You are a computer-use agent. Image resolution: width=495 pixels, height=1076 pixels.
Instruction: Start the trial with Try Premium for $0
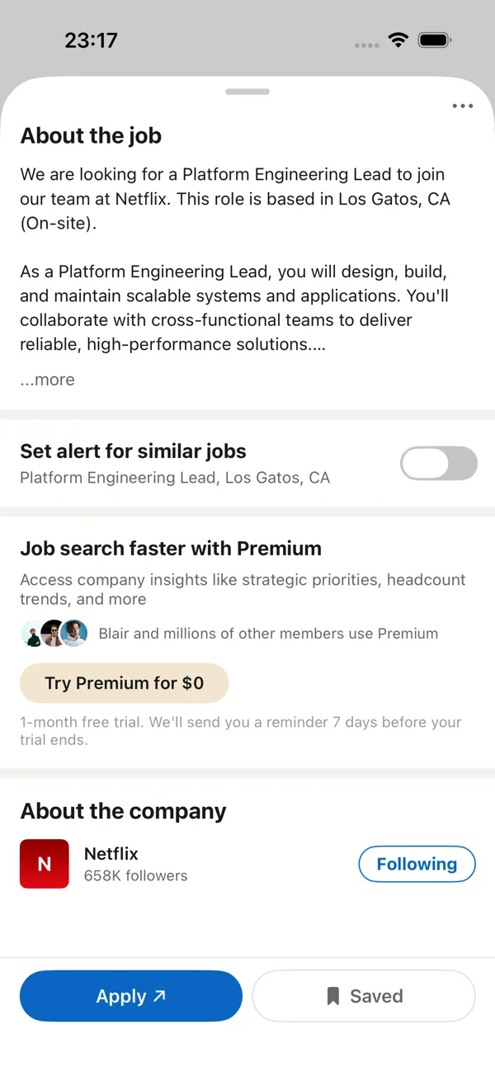(124, 683)
